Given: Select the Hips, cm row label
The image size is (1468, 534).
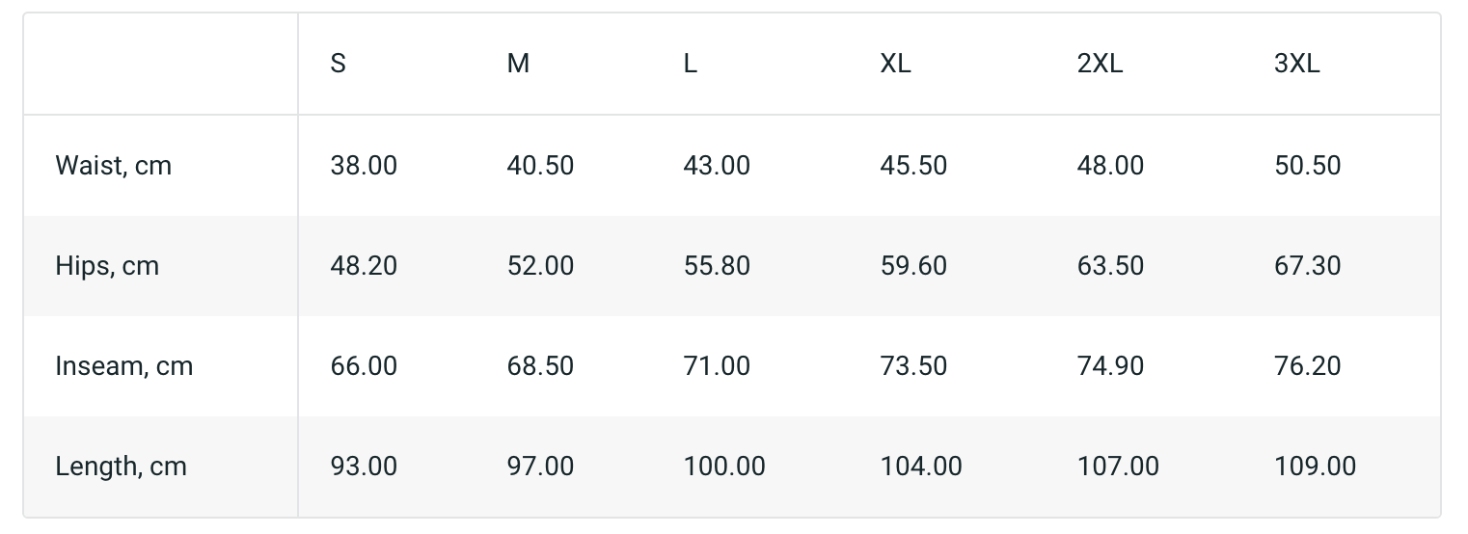Looking at the screenshot, I should [x=107, y=266].
